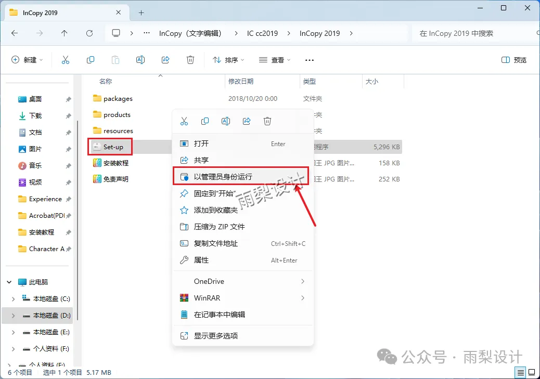Select the products folder
540x379 pixels.
tap(111, 114)
